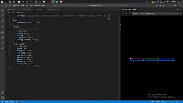Click the Spell status bar item

click(x=172, y=102)
